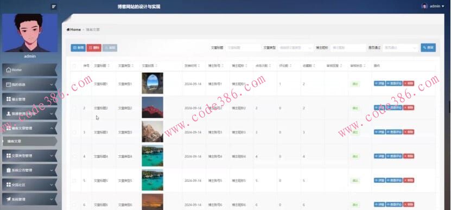Tick the checkbox for row 2
The image size is (451, 210).
pyautogui.click(x=74, y=108)
